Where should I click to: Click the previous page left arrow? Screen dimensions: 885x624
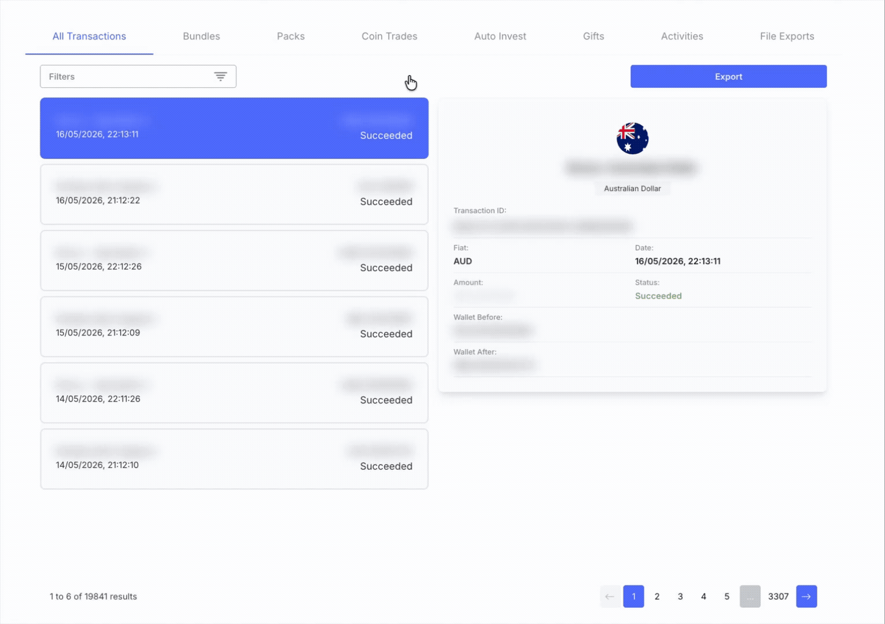(610, 596)
